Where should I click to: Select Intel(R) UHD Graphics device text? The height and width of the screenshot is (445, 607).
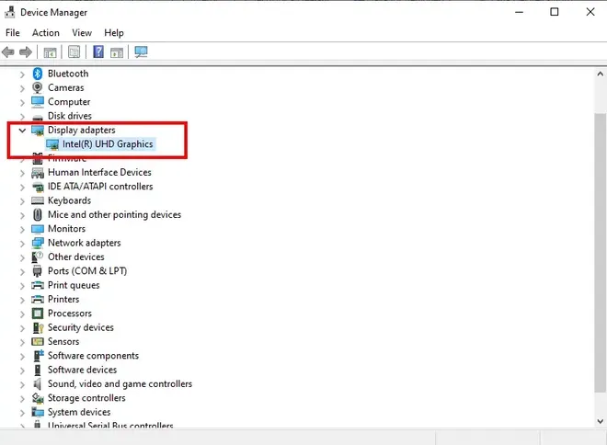click(108, 144)
